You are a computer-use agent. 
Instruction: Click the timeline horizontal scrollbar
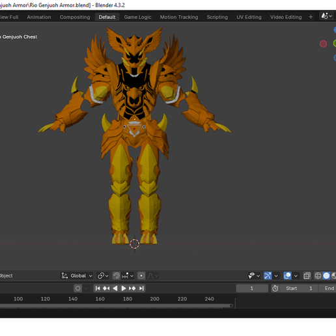pyautogui.click(x=116, y=305)
